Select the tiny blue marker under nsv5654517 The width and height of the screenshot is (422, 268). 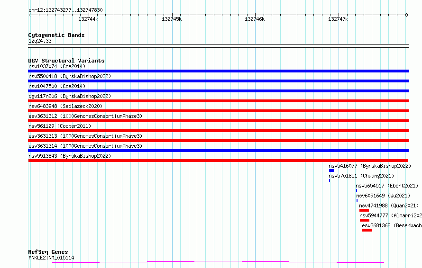coord(357,190)
